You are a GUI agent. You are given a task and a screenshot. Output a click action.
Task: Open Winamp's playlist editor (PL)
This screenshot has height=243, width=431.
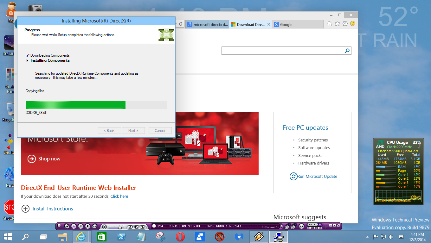137,227
